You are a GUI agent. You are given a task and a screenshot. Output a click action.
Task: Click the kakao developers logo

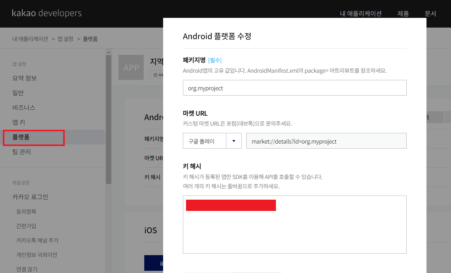47,13
